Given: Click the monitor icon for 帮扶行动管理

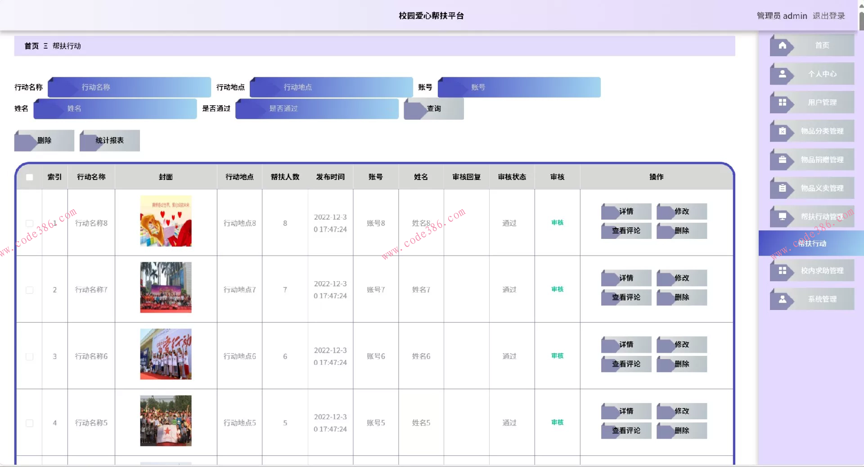Looking at the screenshot, I should 783,217.
